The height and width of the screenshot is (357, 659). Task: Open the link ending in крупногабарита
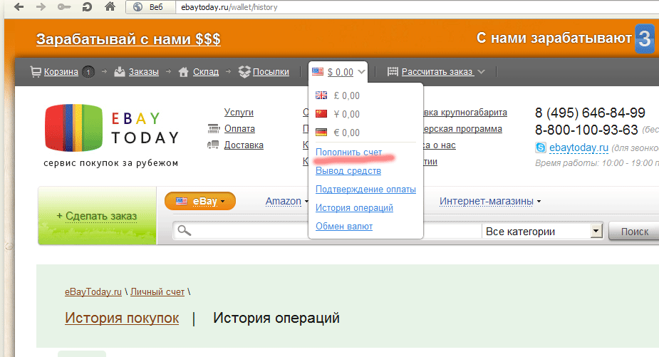pos(465,113)
